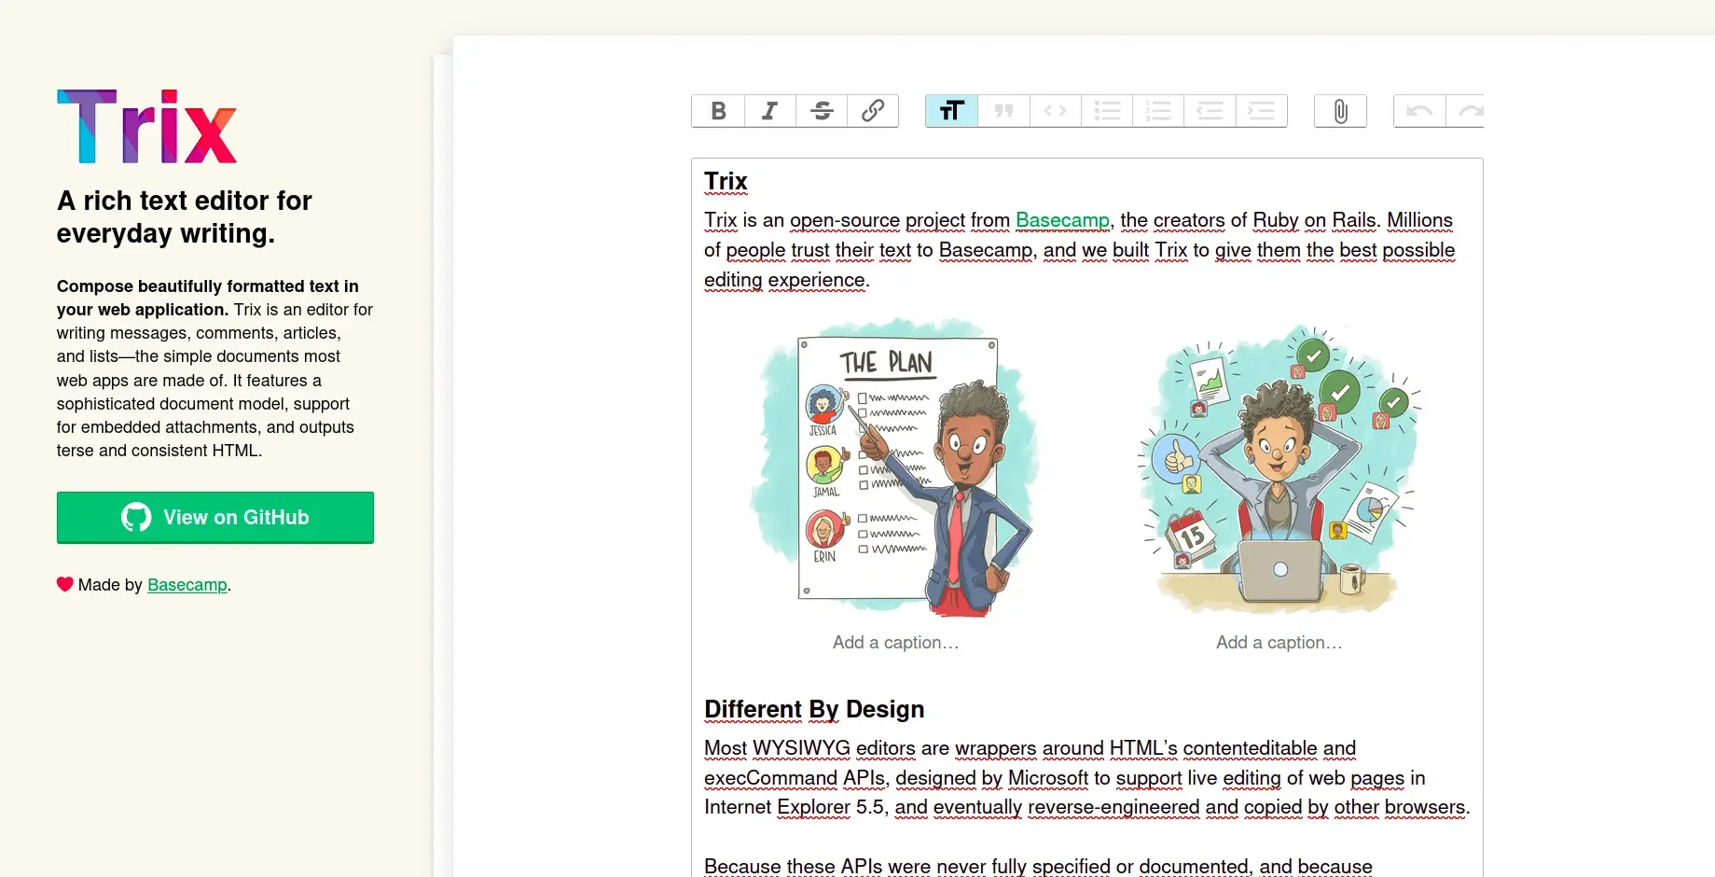The width and height of the screenshot is (1715, 877).
Task: Apply blockquote formatting
Action: click(1003, 111)
